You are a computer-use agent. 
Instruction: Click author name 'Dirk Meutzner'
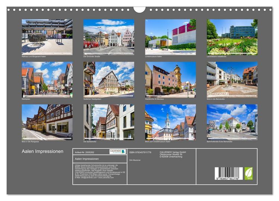135,160
